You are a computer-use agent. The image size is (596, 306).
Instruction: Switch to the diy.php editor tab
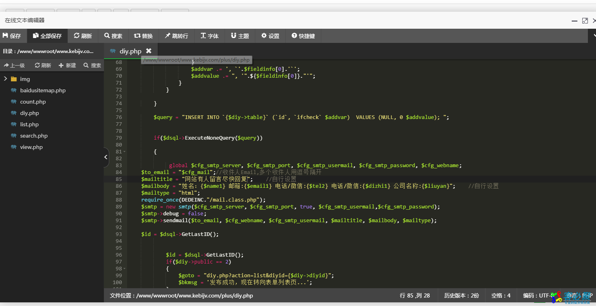pos(130,51)
